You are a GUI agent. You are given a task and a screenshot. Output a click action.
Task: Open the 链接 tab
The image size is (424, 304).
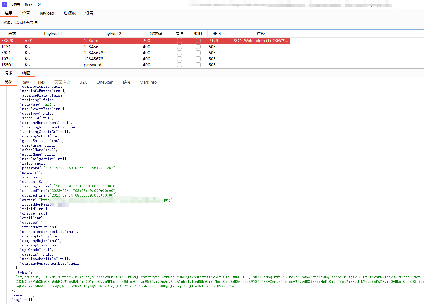click(127, 82)
